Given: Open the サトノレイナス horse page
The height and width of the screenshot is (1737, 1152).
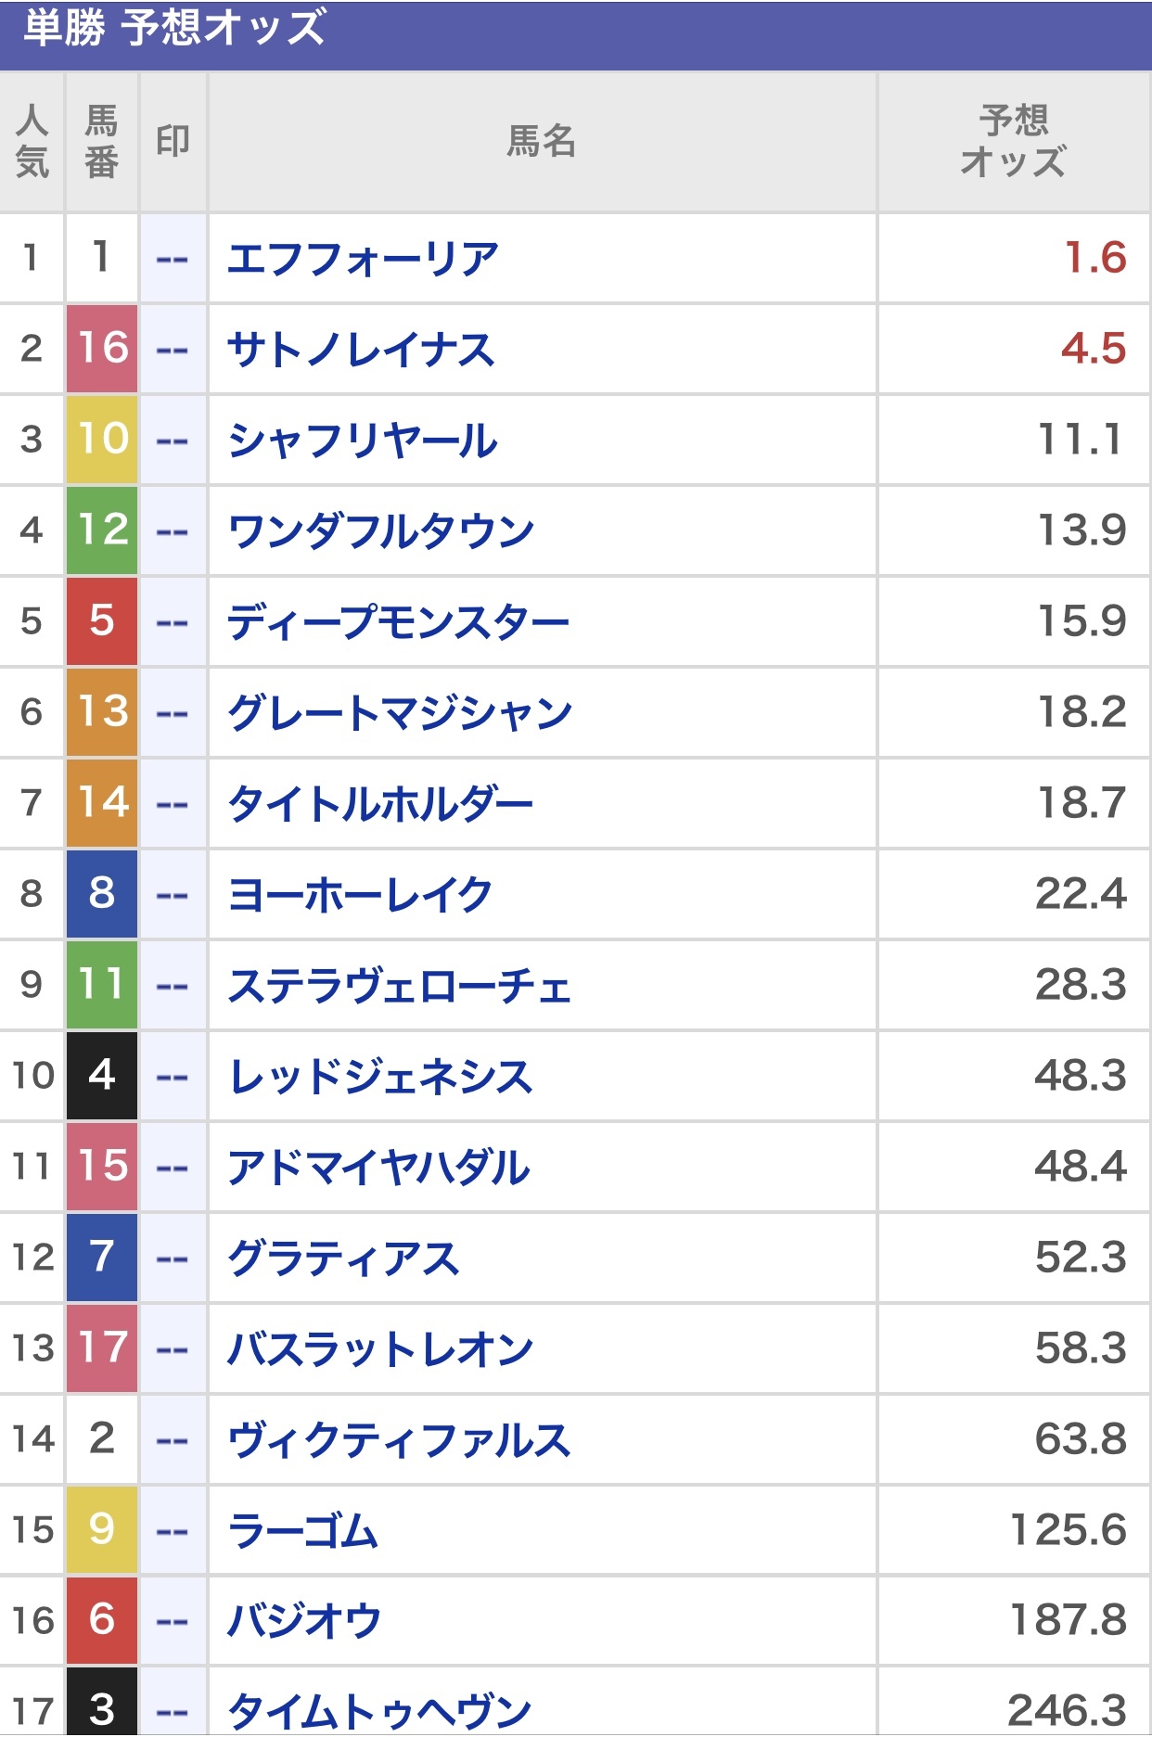Looking at the screenshot, I should [361, 350].
